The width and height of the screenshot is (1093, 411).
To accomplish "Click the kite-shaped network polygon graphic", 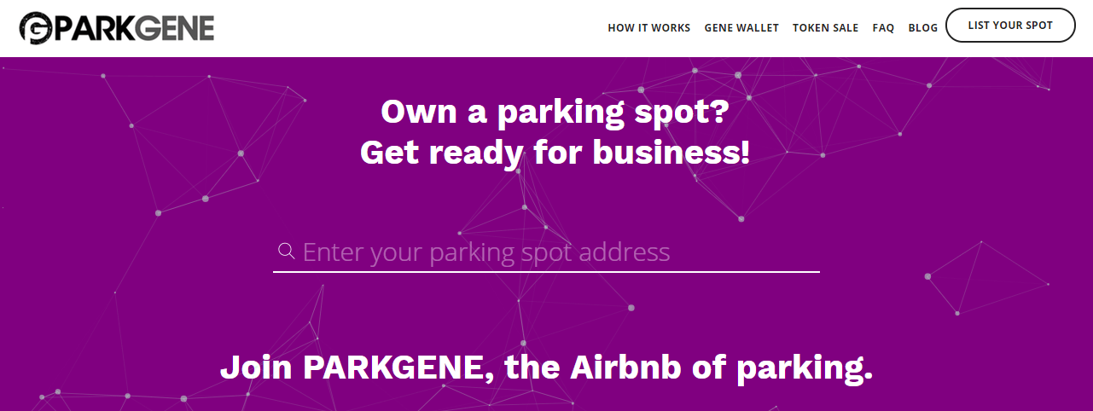I will [987, 277].
